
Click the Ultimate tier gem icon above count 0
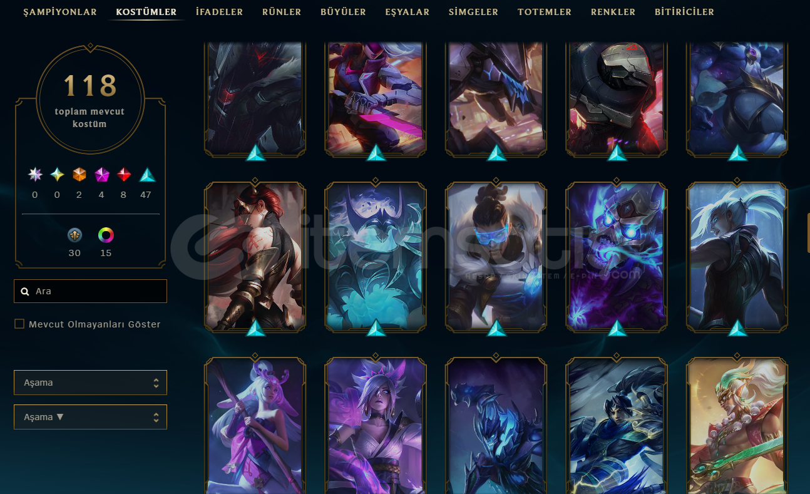[x=58, y=175]
